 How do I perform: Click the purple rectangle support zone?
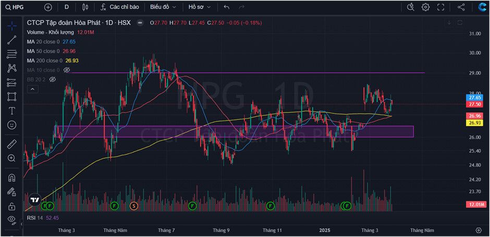point(235,132)
